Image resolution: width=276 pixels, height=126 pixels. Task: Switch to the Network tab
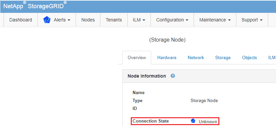[x=196, y=58]
